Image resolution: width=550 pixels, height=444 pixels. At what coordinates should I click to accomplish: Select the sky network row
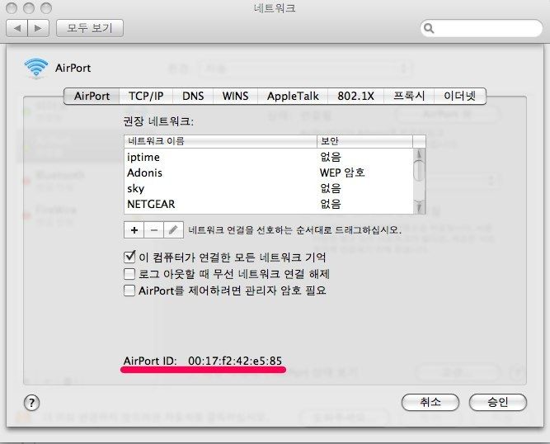pyautogui.click(x=269, y=188)
